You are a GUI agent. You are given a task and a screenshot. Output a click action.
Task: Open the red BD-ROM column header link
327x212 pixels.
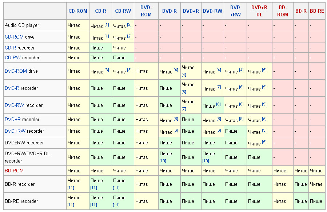(x=283, y=11)
